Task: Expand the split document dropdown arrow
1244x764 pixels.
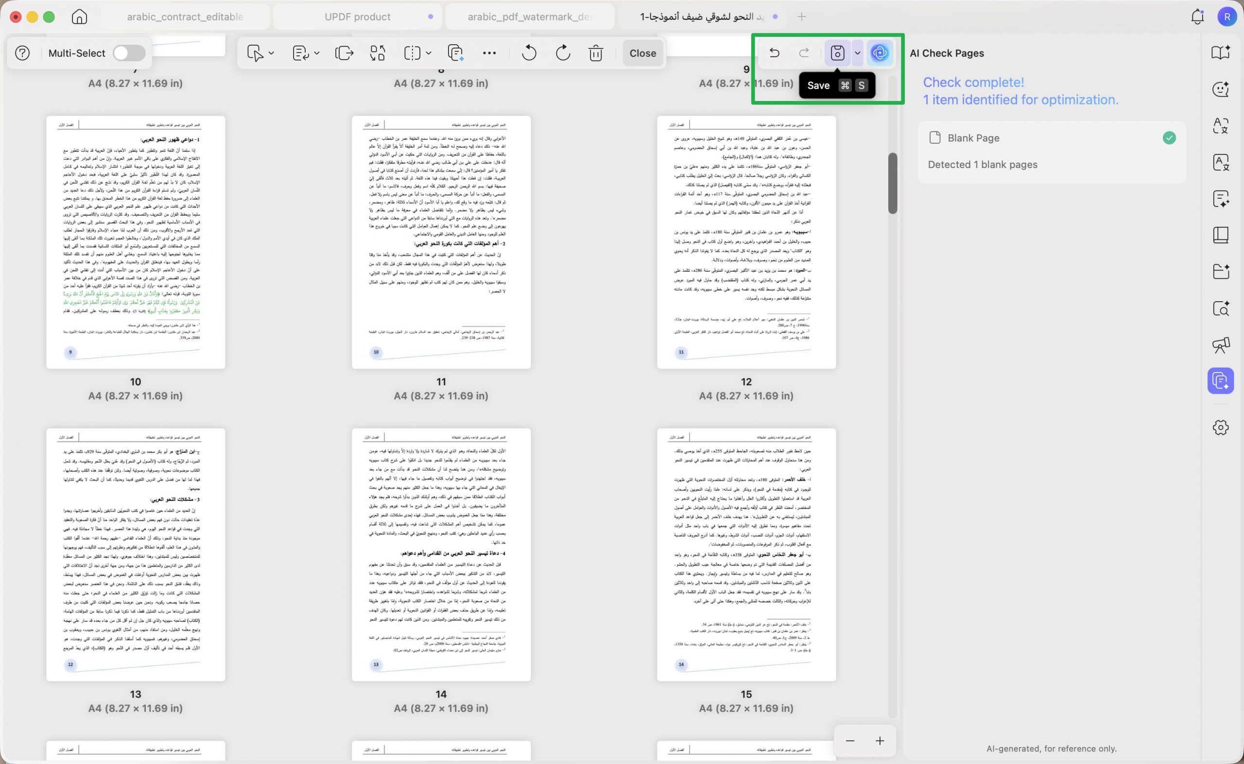Action: tap(429, 53)
